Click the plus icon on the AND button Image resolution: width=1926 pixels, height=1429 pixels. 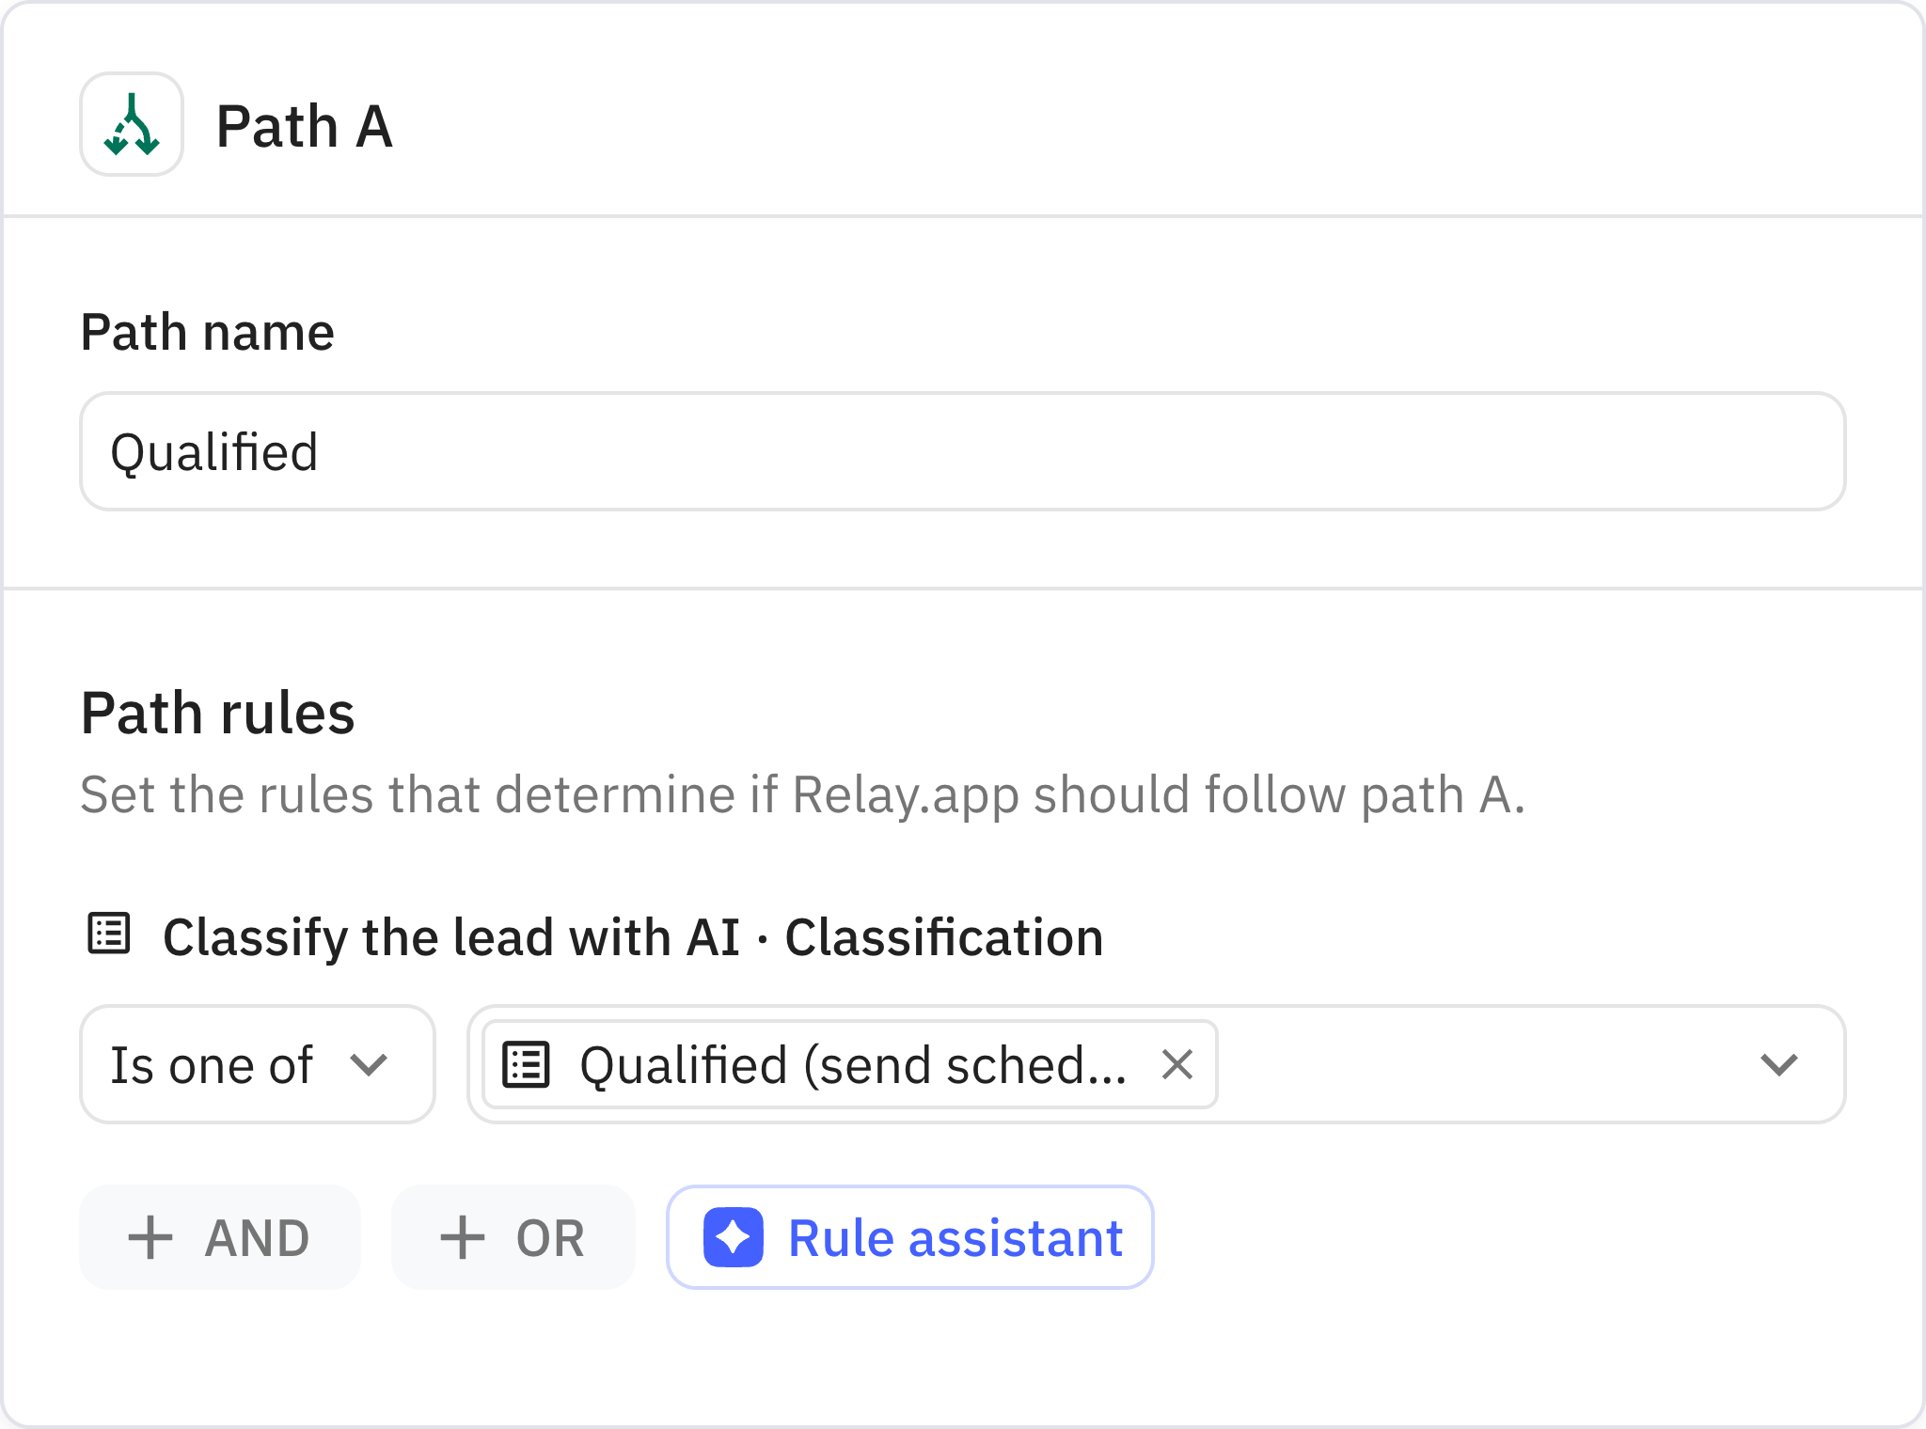point(150,1237)
